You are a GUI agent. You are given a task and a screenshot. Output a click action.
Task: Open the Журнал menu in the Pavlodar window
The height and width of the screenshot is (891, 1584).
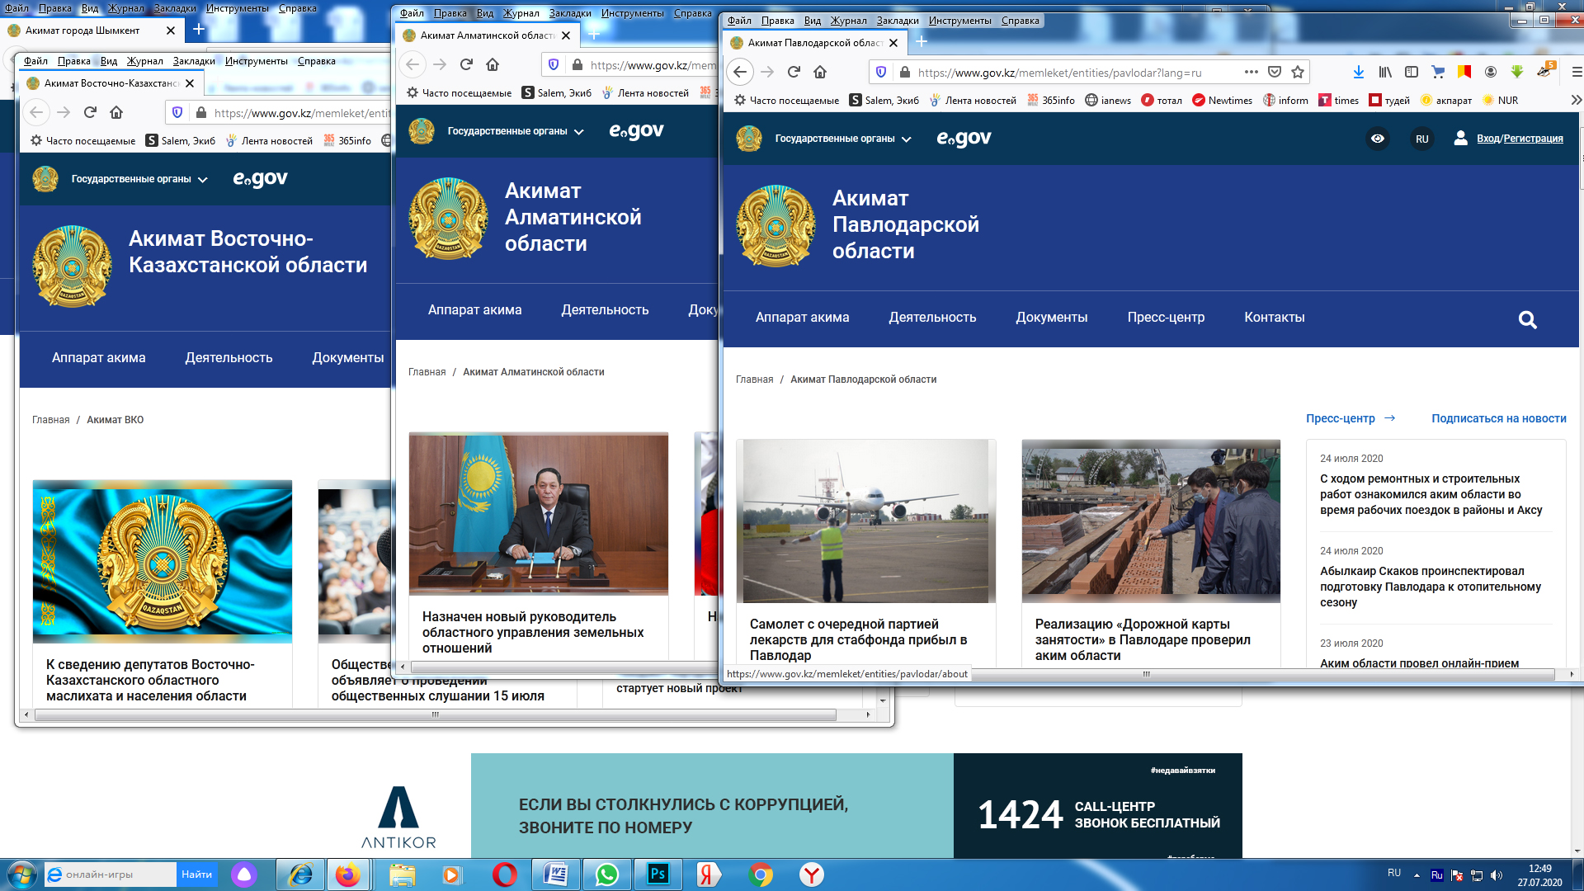(848, 21)
